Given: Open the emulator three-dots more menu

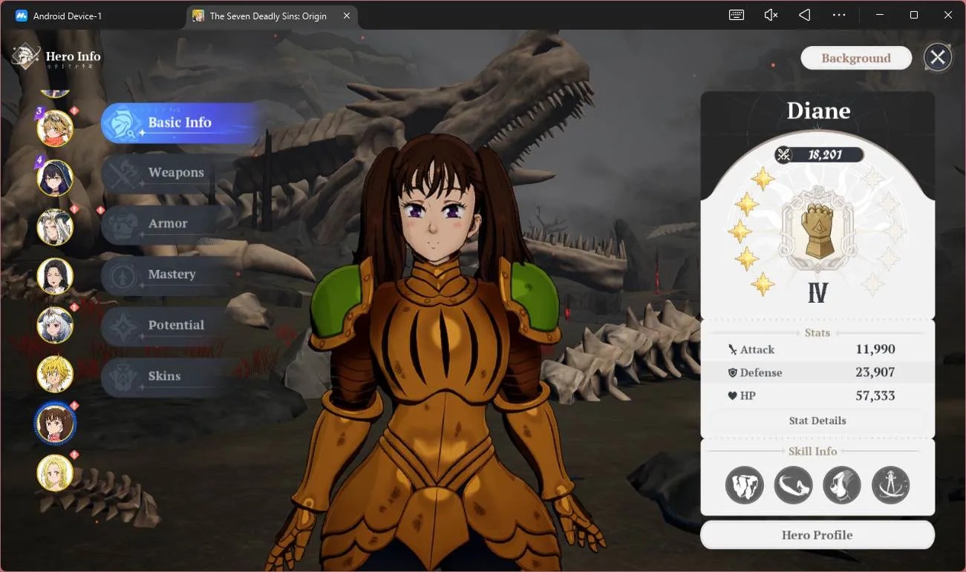Looking at the screenshot, I should click(x=839, y=15).
